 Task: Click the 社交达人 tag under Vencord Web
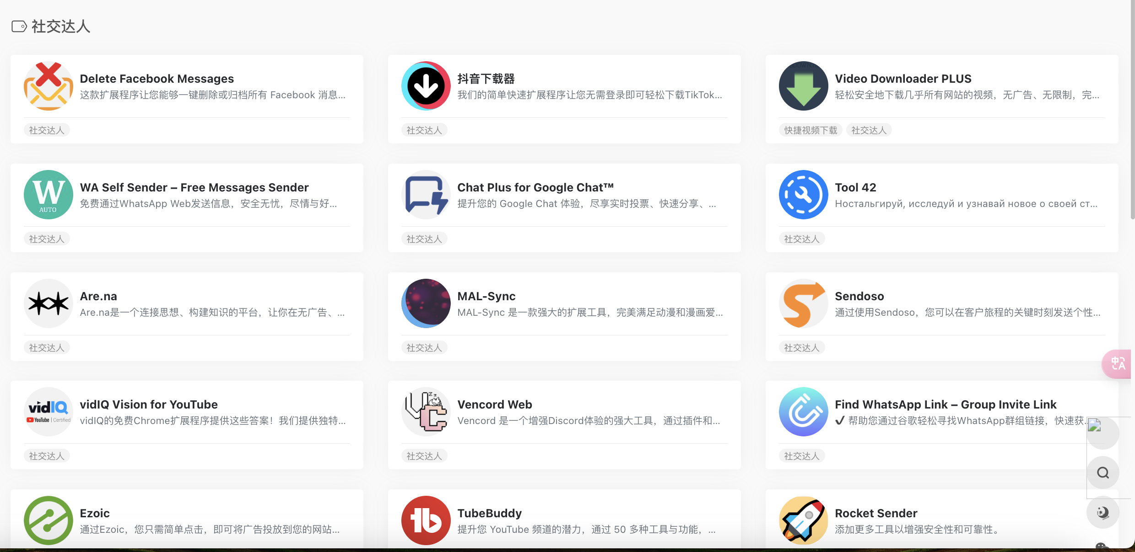click(424, 456)
